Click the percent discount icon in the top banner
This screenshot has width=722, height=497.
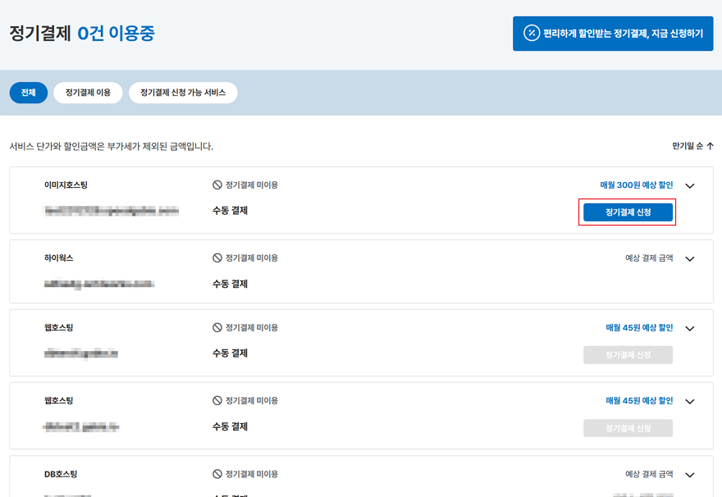pyautogui.click(x=532, y=34)
